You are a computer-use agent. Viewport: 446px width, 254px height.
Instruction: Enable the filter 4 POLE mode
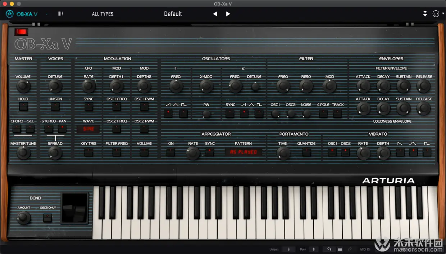(323, 114)
